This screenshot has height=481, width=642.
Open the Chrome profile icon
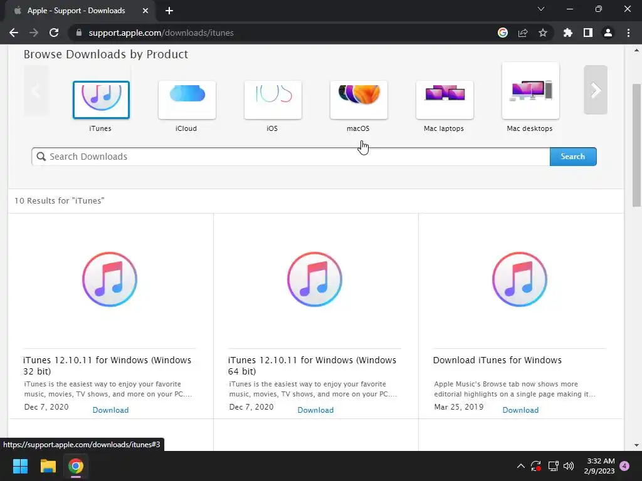[x=608, y=33]
